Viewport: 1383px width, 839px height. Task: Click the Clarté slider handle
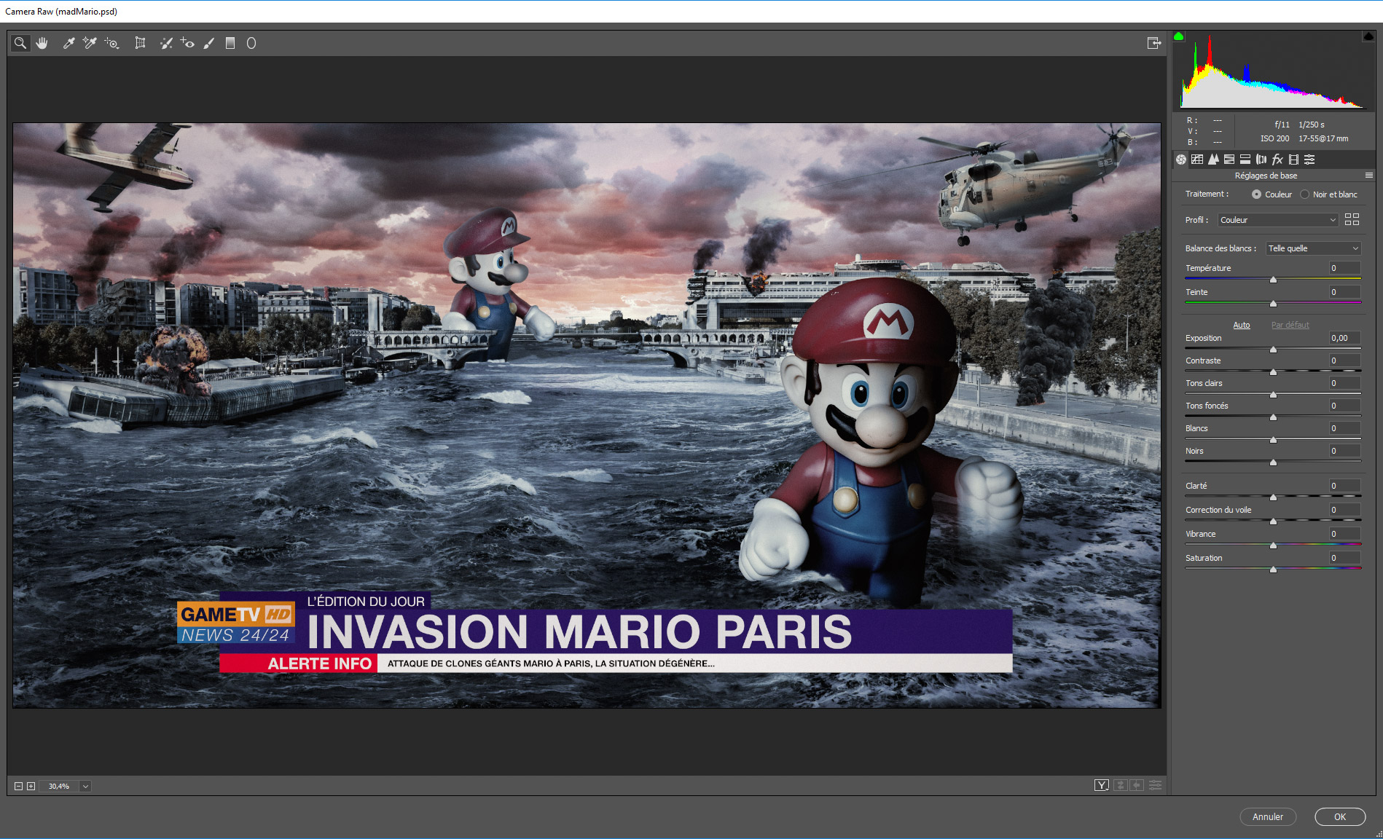(1274, 497)
